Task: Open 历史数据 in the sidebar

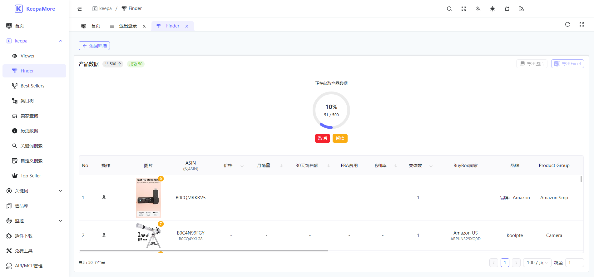Action: coord(34,131)
